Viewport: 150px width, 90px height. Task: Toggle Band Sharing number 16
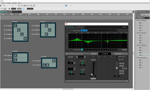(x=116, y=30)
